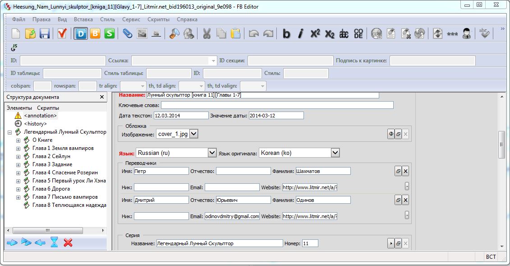Click the strikethrough abc icon

click(x=344, y=33)
